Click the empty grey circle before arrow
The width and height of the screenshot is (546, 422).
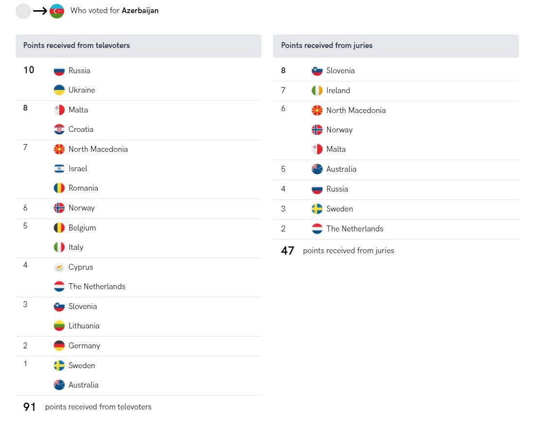tap(23, 11)
